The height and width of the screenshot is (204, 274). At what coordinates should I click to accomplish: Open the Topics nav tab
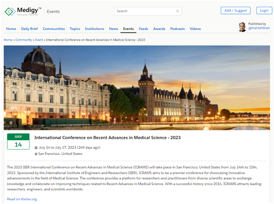[75, 29]
